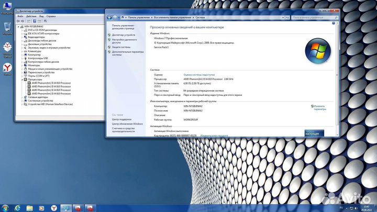This screenshot has height=212, width=377.
Task: Launch Internet Explorer from taskbar
Action: [18, 208]
